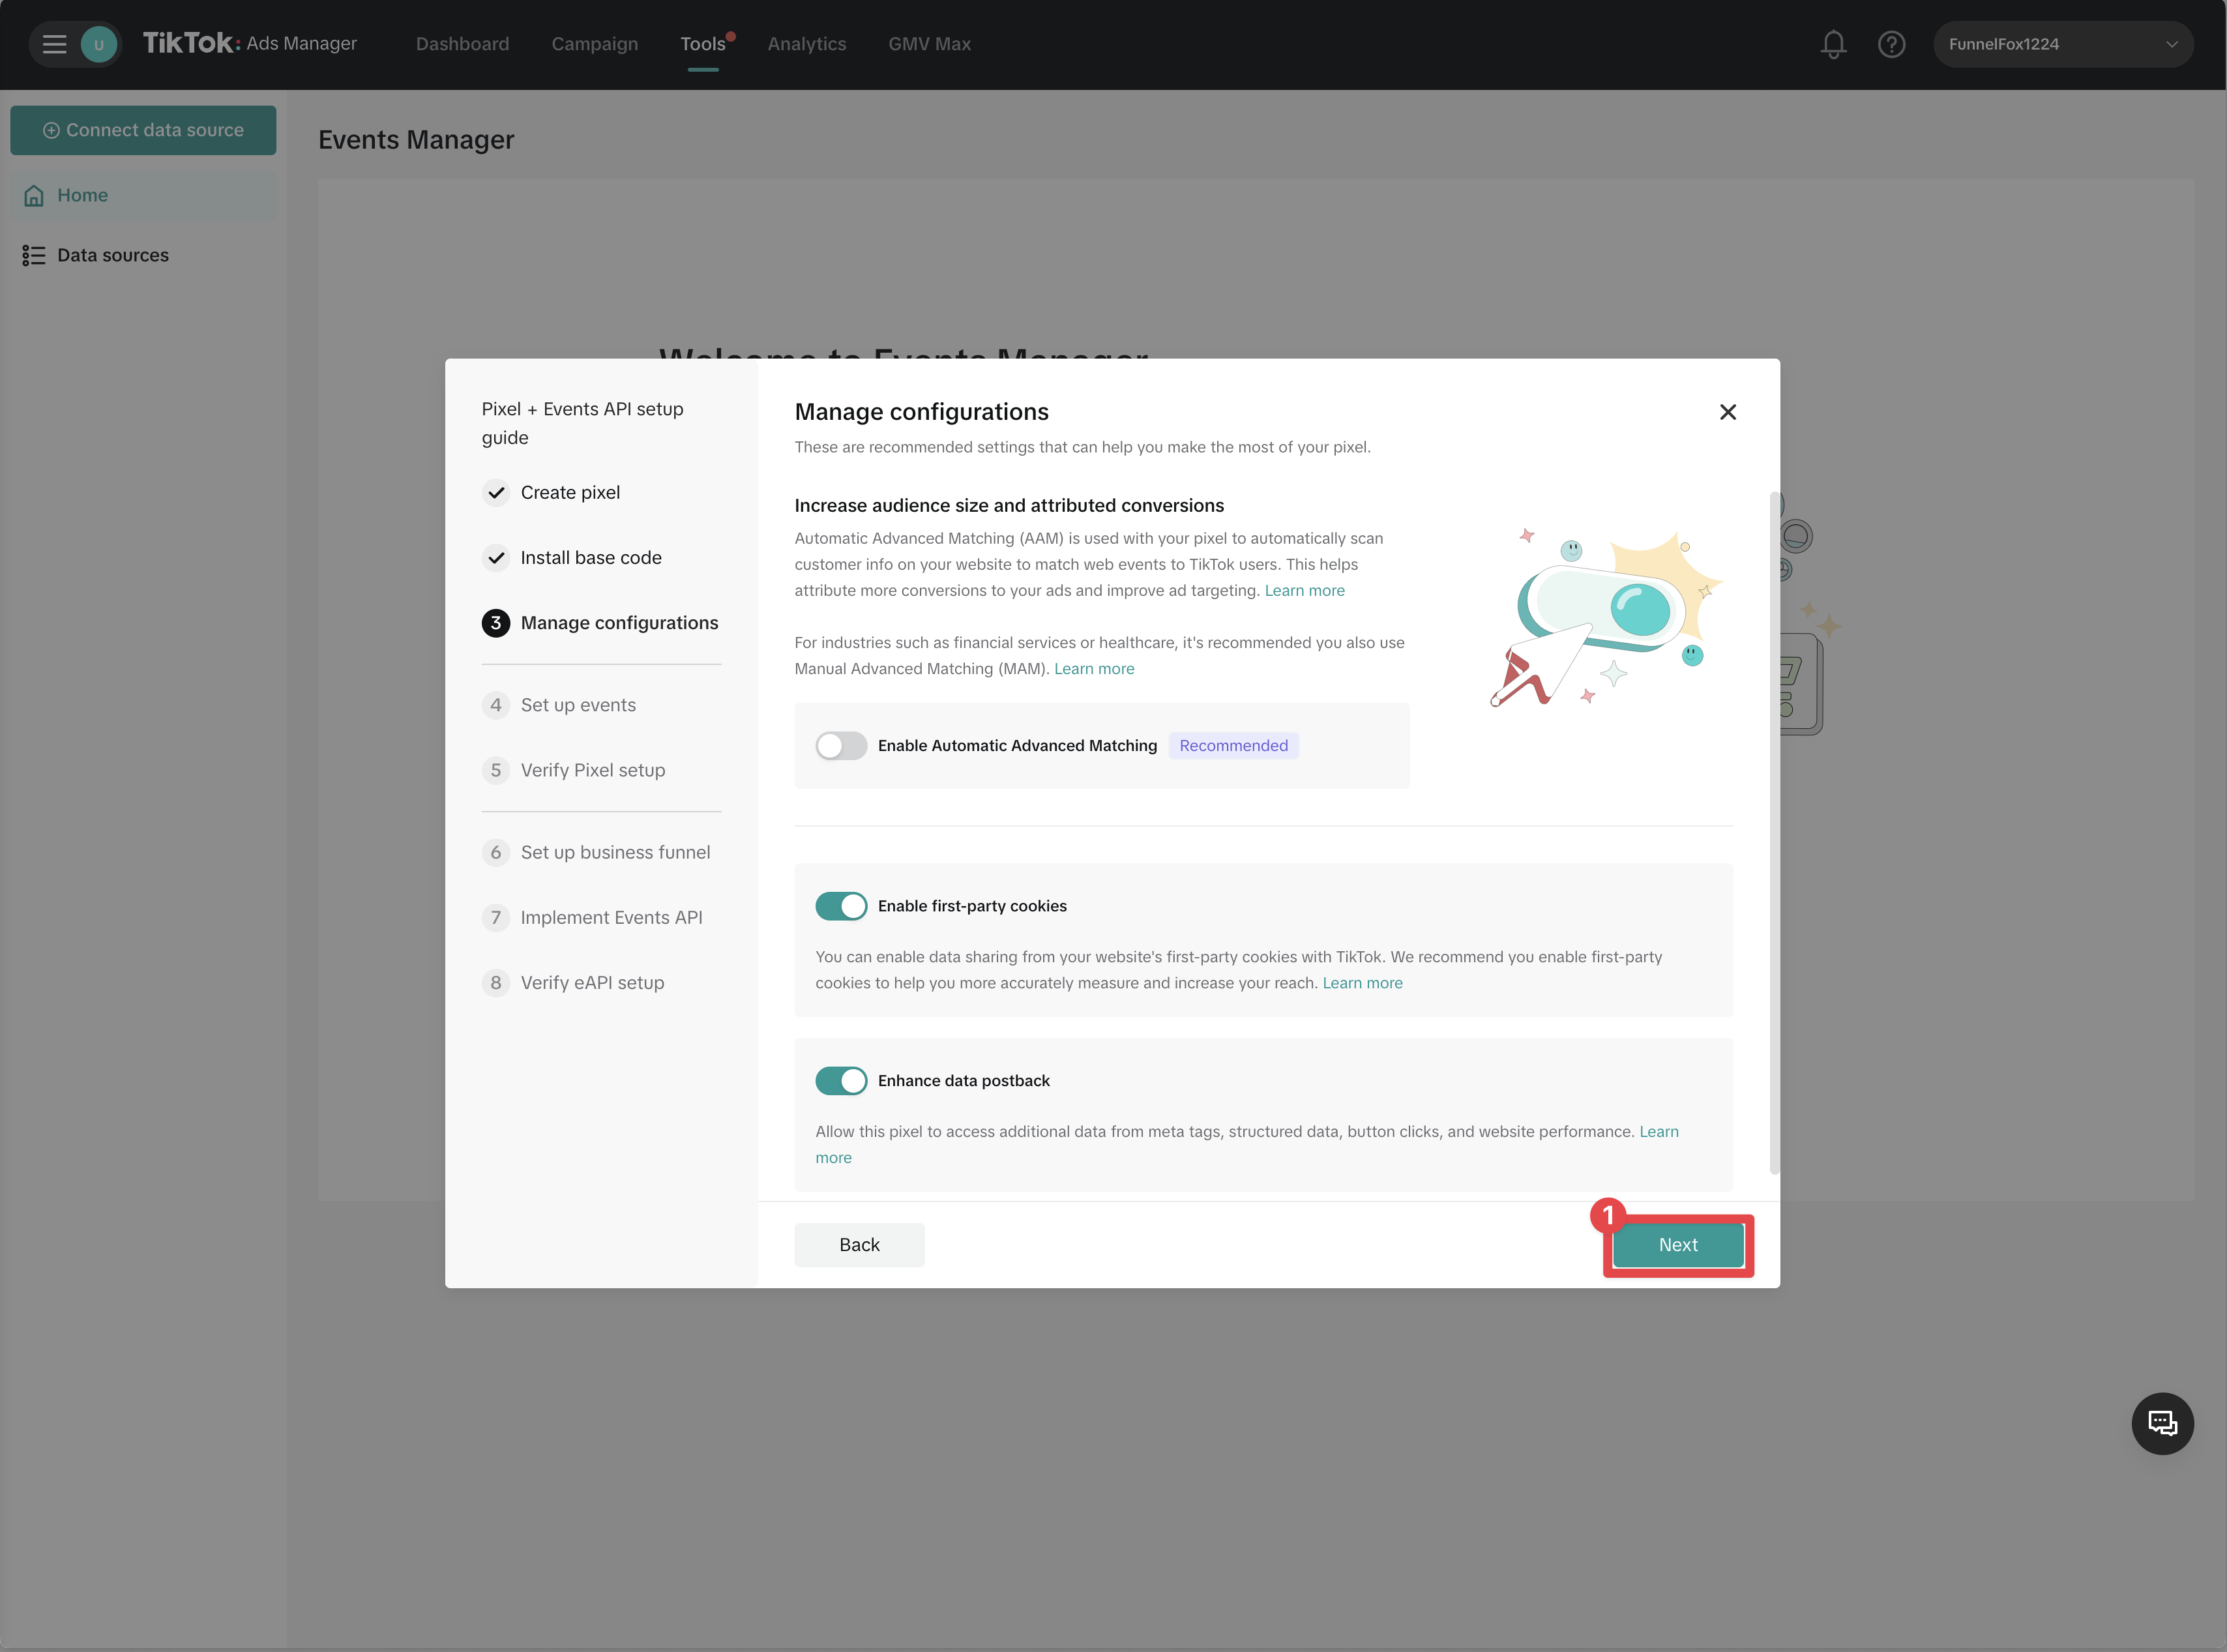Open the help question mark icon
The image size is (2227, 1652).
point(1891,44)
